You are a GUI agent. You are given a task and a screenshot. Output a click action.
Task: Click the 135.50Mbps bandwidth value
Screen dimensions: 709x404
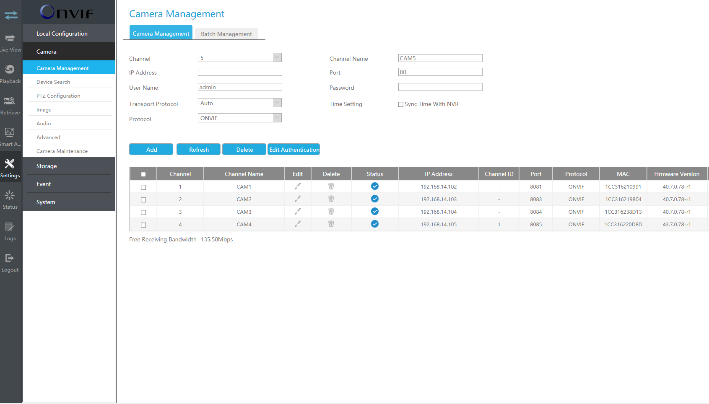(217, 239)
